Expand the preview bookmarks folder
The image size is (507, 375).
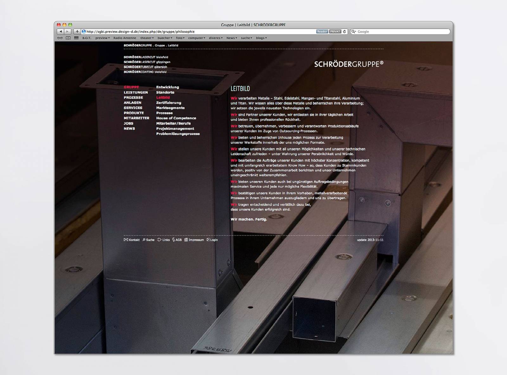tap(103, 38)
